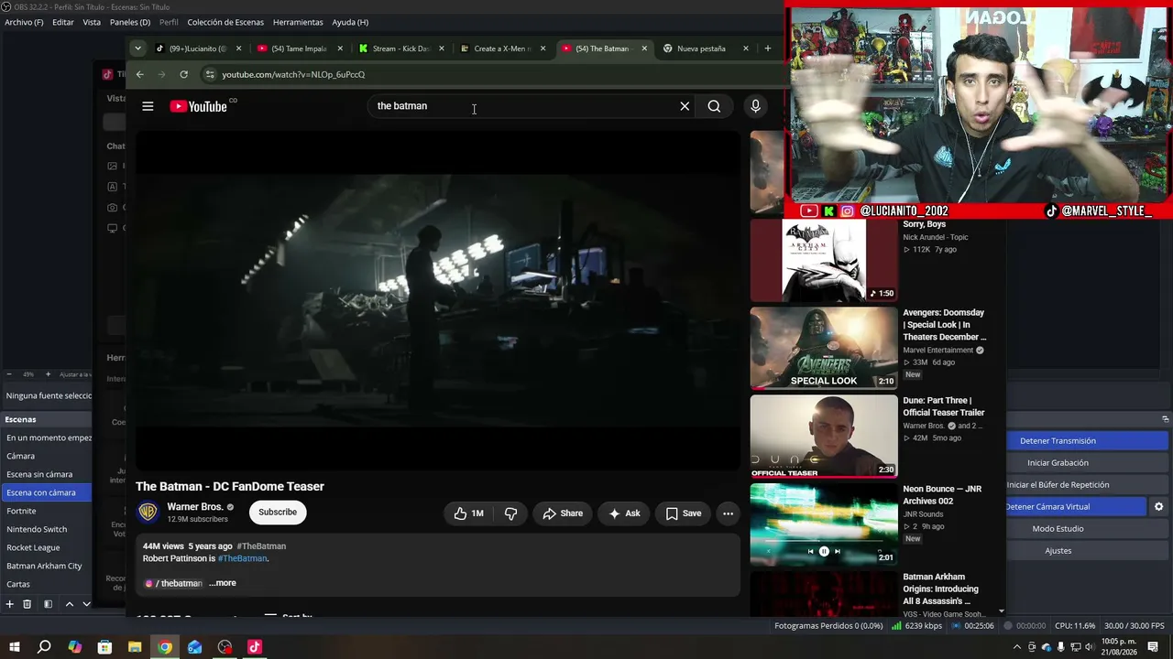The image size is (1173, 659).
Task: Go to the YouTube home logo
Action: tap(198, 106)
